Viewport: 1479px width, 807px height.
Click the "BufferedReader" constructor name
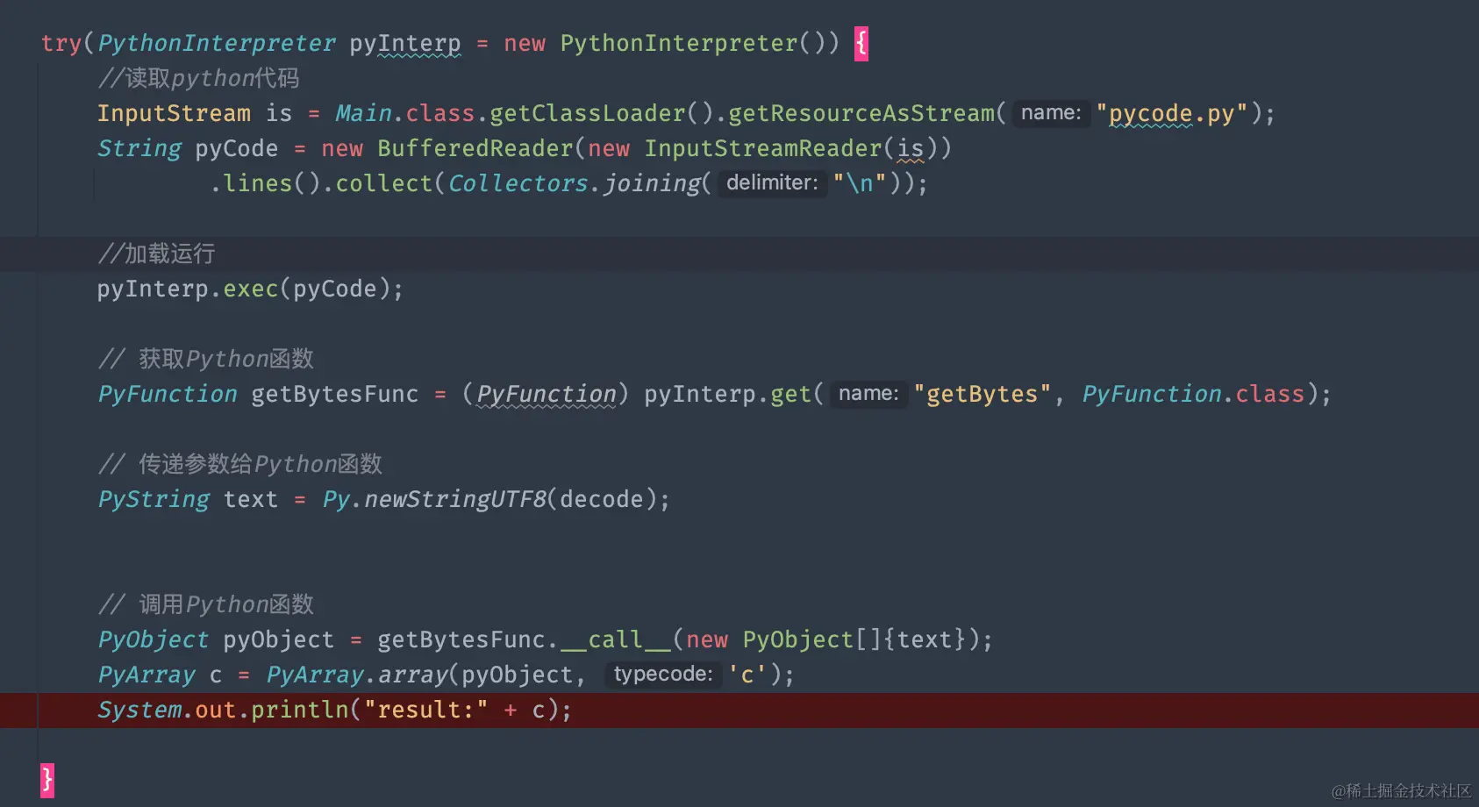(475, 148)
